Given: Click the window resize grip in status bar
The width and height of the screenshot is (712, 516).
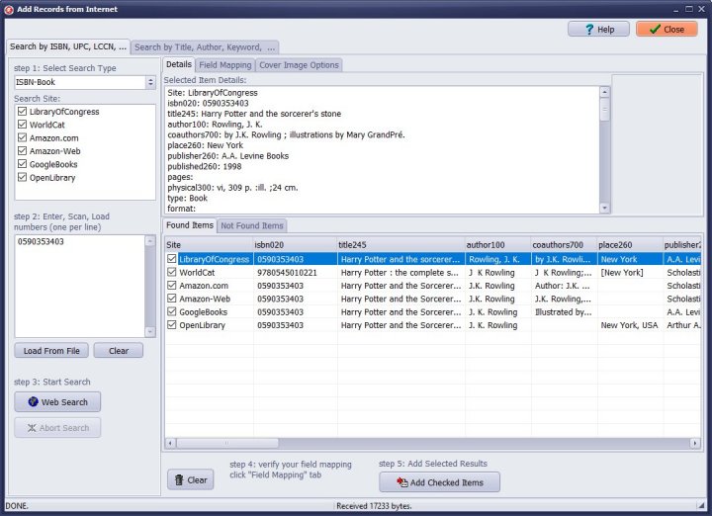Looking at the screenshot, I should coord(701,505).
